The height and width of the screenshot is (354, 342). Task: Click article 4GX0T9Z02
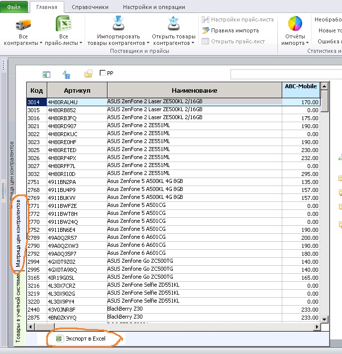point(77,262)
